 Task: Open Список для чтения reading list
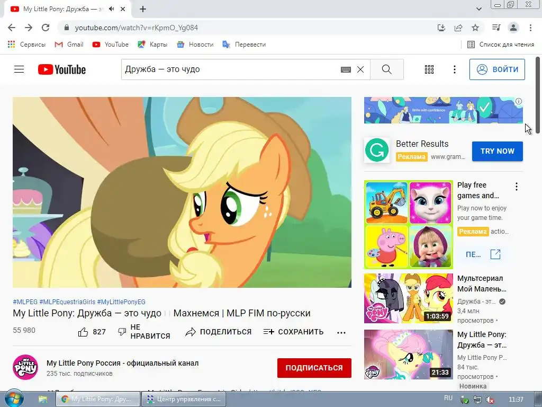[x=501, y=45]
